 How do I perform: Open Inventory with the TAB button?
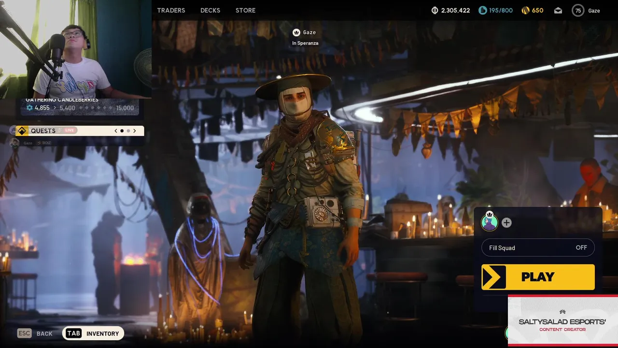coord(93,333)
